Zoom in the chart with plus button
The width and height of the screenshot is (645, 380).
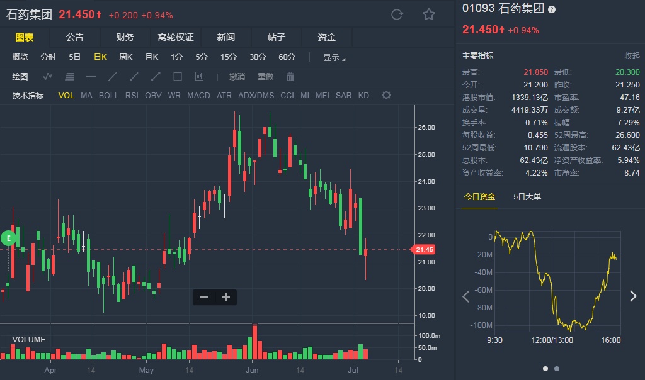(225, 298)
